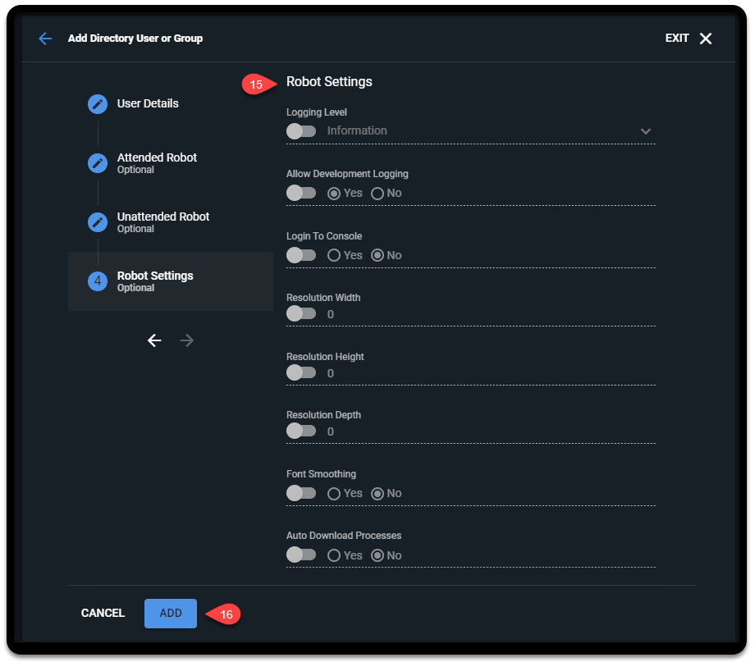
Task: Click the Unattended Robot pencil icon
Action: pyautogui.click(x=97, y=221)
